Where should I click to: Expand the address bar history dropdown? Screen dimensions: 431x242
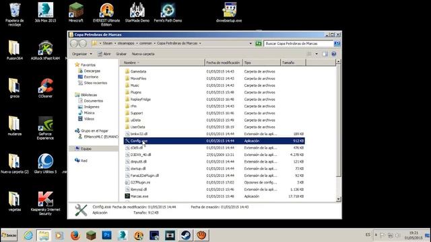tap(251, 43)
